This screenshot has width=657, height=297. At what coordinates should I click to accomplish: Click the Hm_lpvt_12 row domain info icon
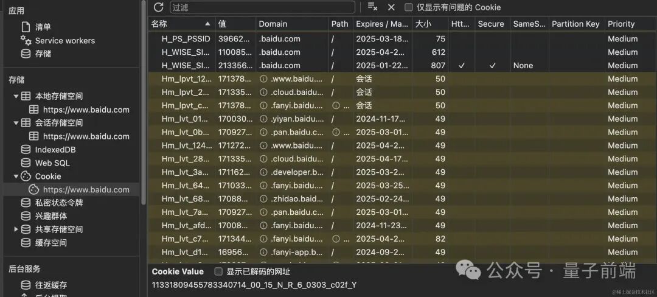click(x=263, y=79)
